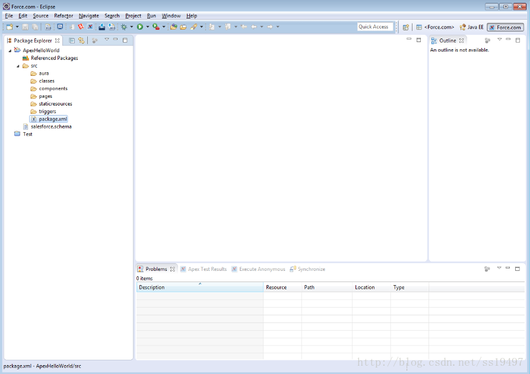Switch to the Execute Anonymous tab
This screenshot has width=530, height=374.
pos(259,269)
